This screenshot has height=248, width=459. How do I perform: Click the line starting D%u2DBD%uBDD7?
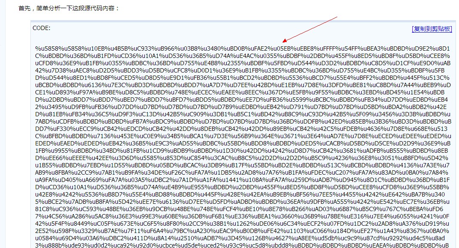[242, 100]
